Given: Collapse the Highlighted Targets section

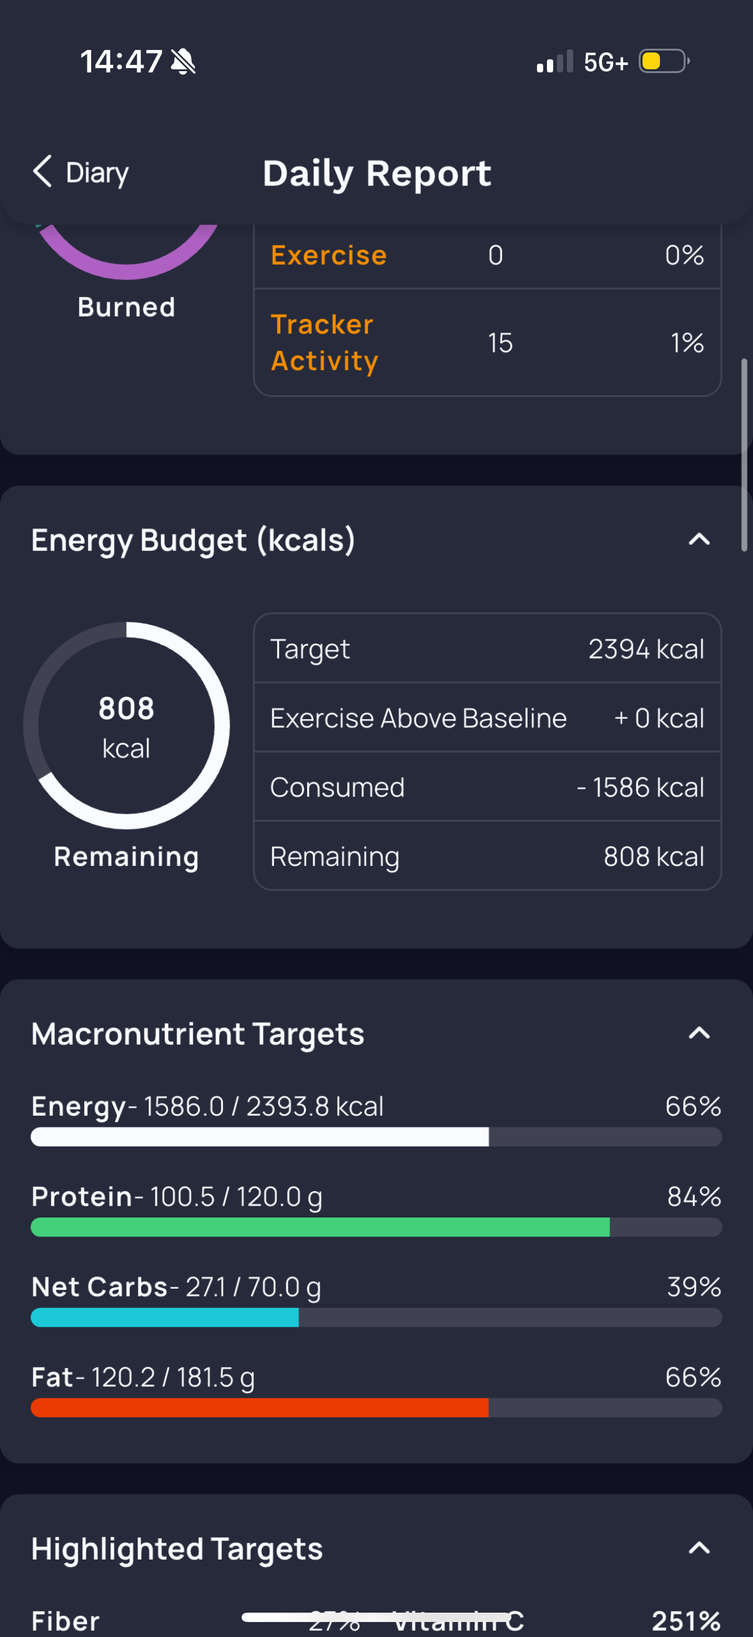Looking at the screenshot, I should point(699,1547).
